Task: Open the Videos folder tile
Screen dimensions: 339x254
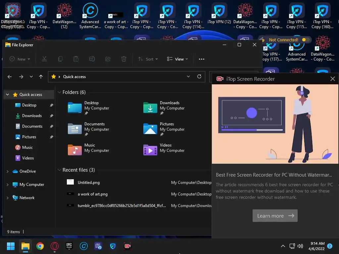Action: pos(164,150)
